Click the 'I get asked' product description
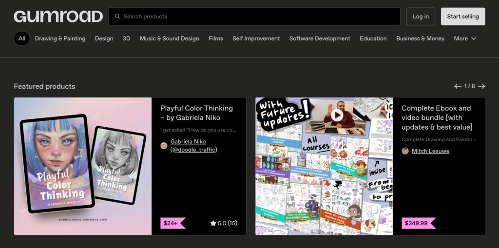499x248 pixels. [x=198, y=130]
